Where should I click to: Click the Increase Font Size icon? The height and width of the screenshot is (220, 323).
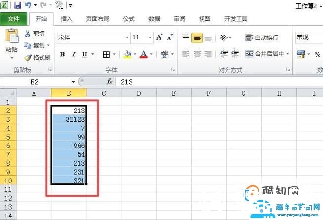coord(159,37)
